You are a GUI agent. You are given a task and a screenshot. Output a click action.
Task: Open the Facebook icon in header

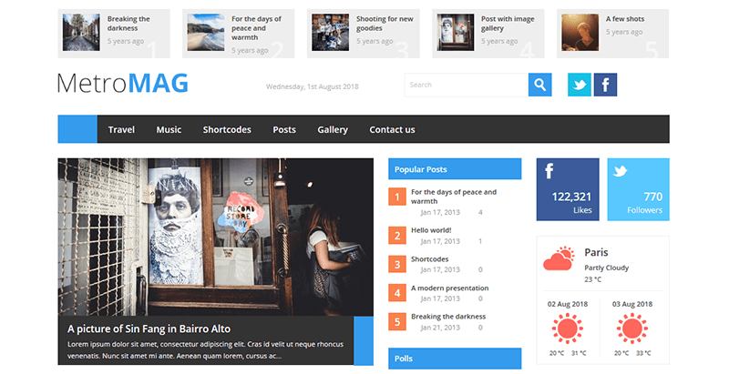605,85
